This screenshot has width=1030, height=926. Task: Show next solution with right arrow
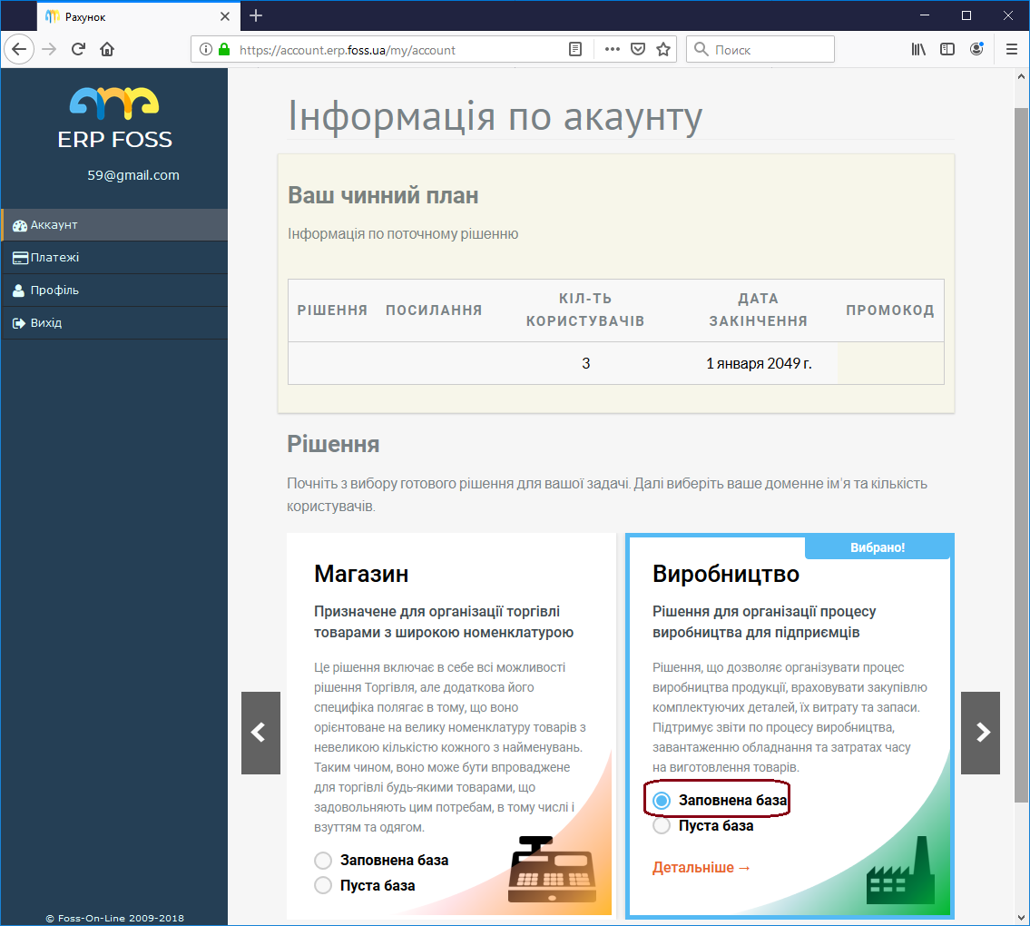pos(981,733)
